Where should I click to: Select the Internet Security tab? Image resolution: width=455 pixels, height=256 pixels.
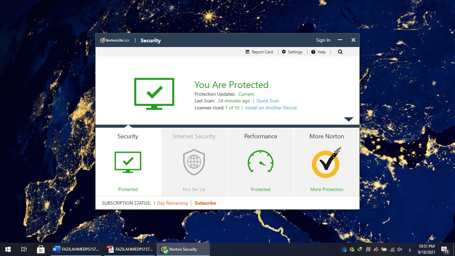point(194,162)
